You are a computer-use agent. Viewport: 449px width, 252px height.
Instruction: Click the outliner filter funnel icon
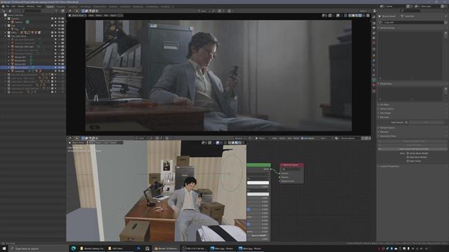pos(57,11)
